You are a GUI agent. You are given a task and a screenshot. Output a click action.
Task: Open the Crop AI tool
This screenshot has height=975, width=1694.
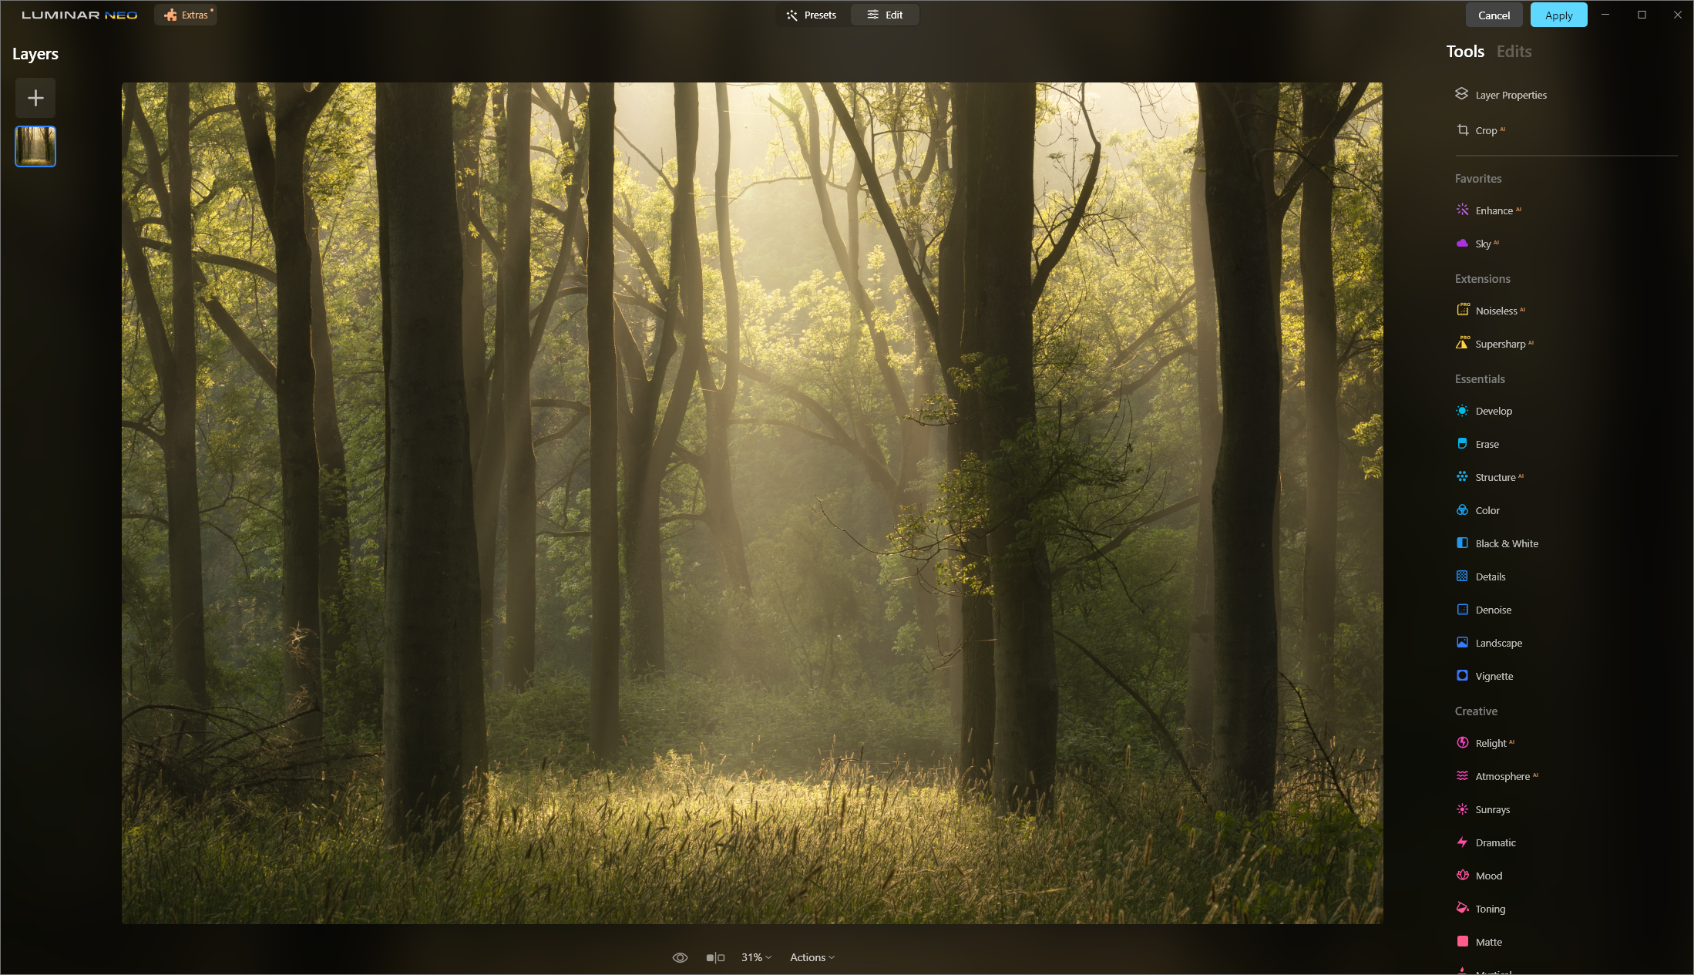click(1485, 130)
